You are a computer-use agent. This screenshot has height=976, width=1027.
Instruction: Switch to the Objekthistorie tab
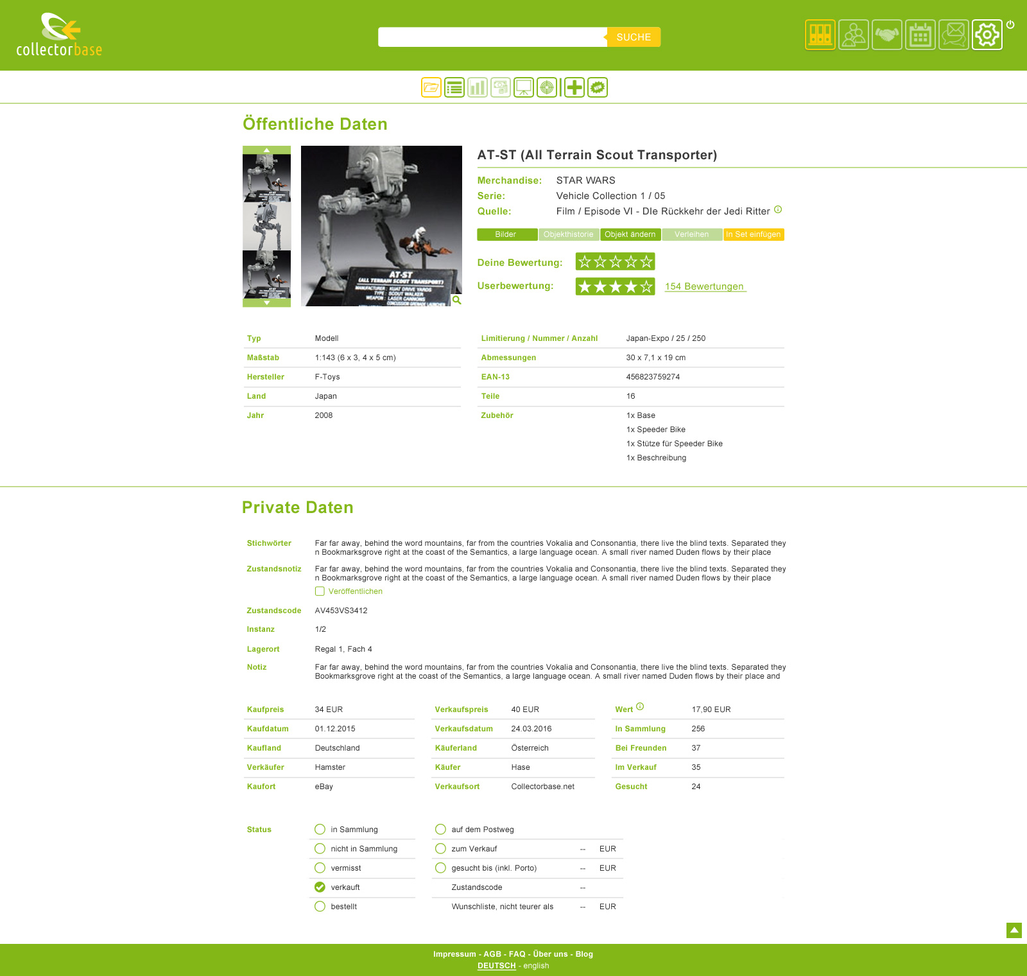[569, 234]
